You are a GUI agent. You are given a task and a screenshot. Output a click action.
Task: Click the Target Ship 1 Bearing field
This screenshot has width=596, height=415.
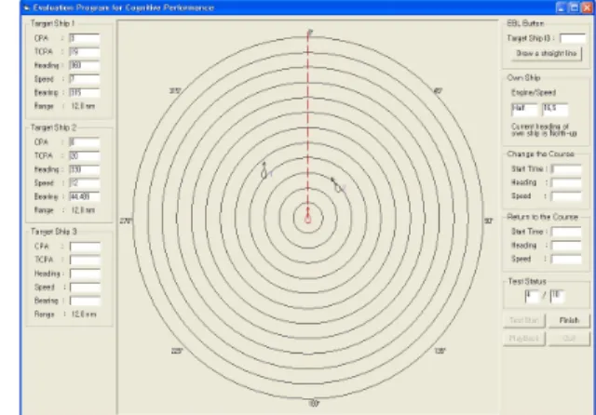click(85, 93)
